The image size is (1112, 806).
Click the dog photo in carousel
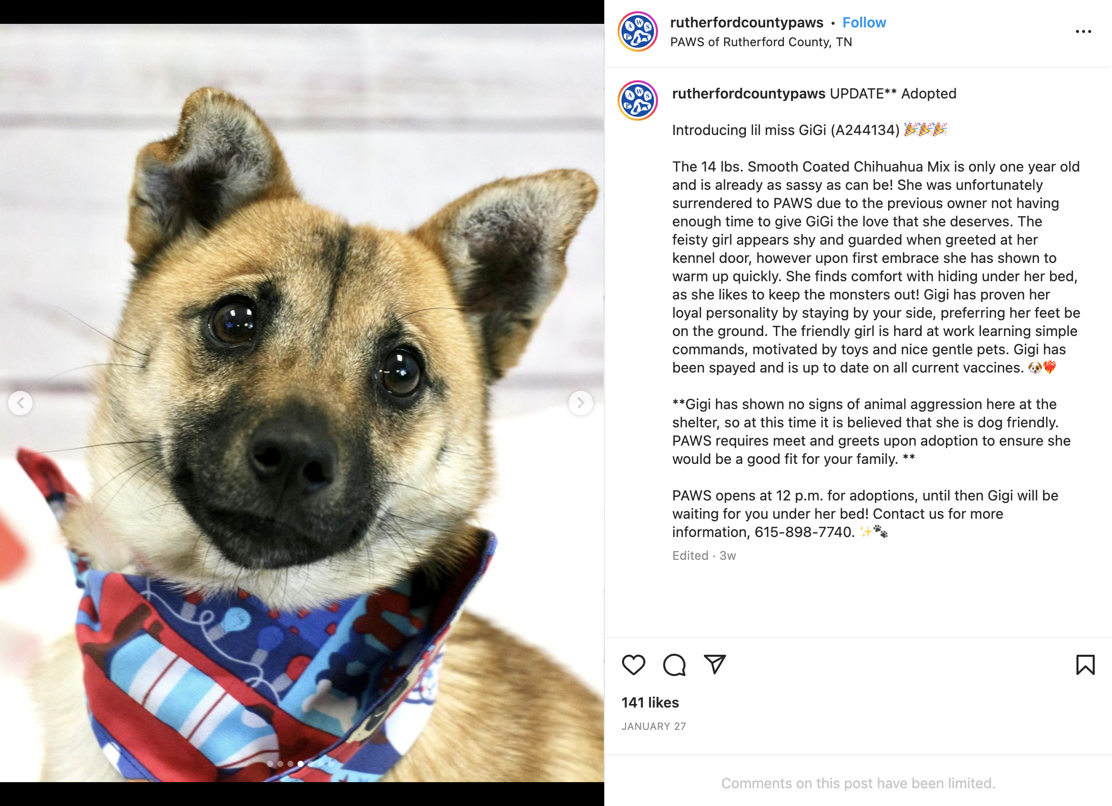tap(302, 403)
